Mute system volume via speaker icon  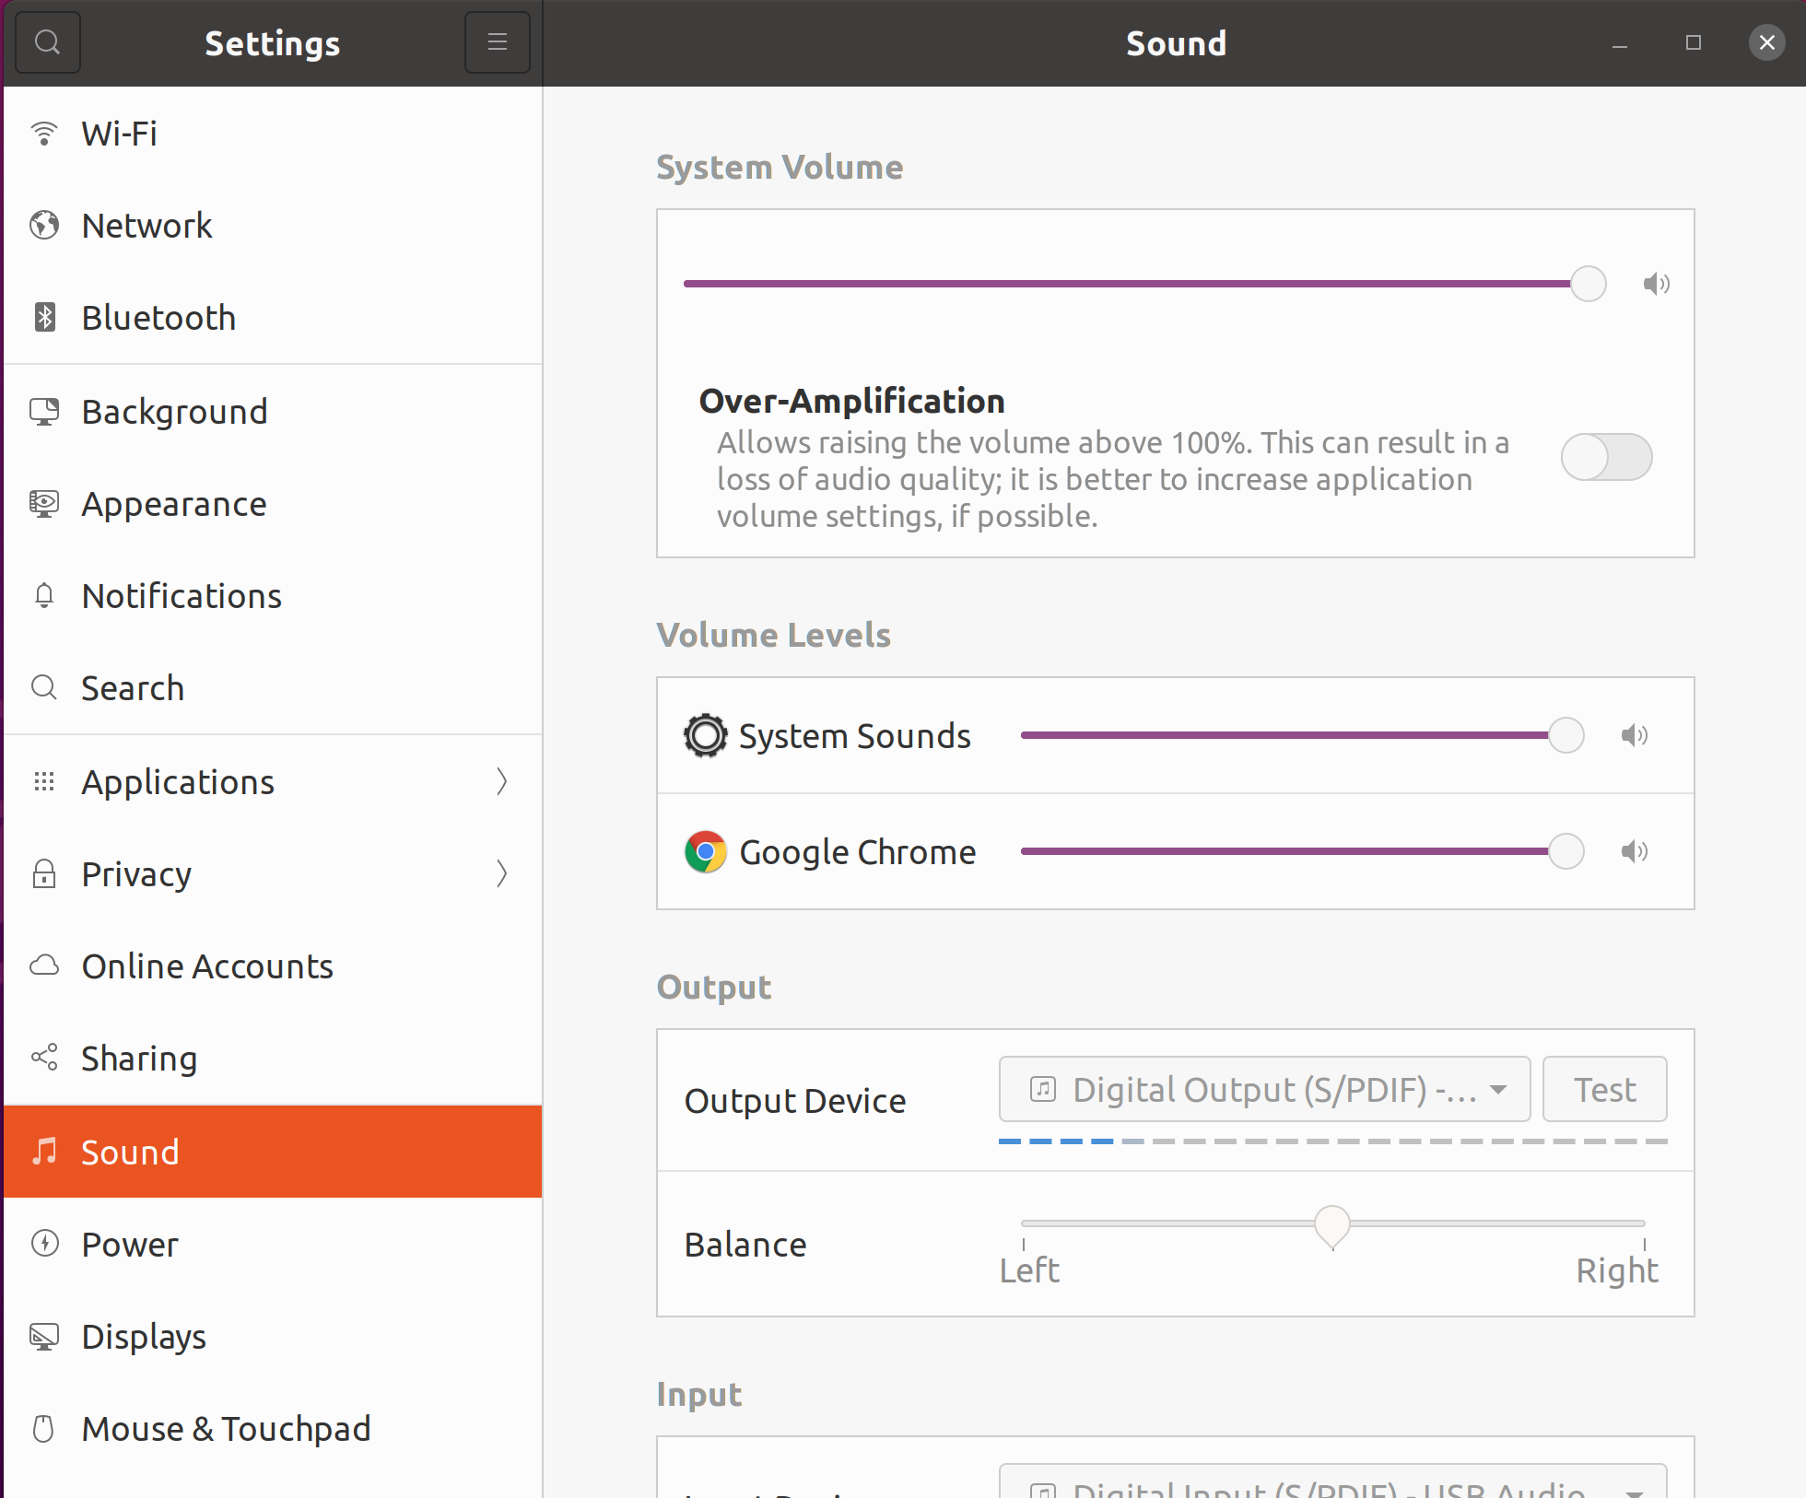1656,284
